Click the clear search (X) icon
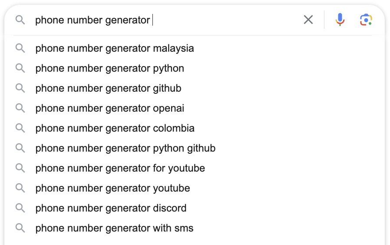Screen dimensions: 390x245 pos(308,20)
